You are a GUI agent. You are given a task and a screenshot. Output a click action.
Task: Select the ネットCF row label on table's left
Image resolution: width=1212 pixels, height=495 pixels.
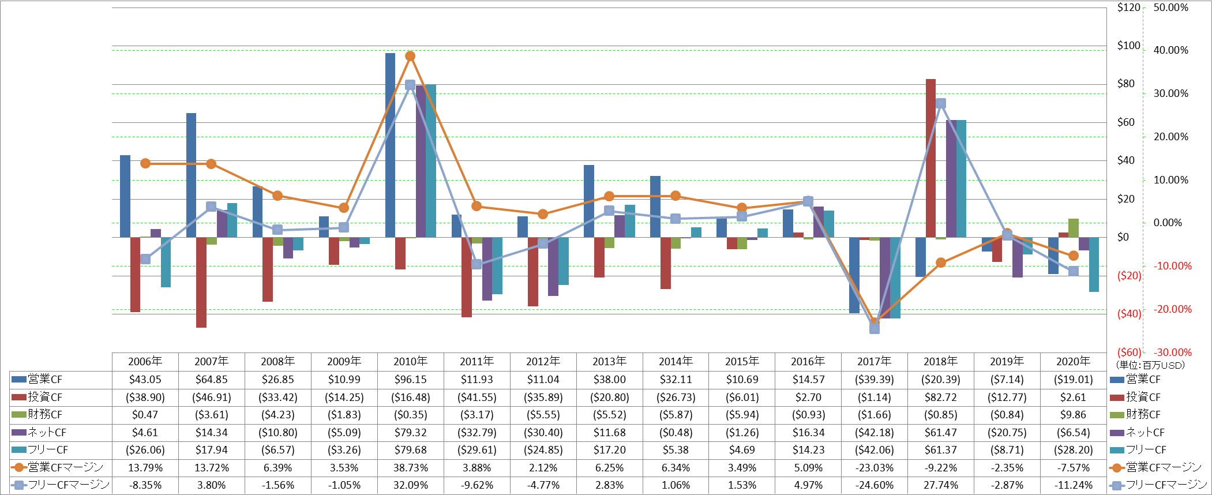click(x=47, y=433)
